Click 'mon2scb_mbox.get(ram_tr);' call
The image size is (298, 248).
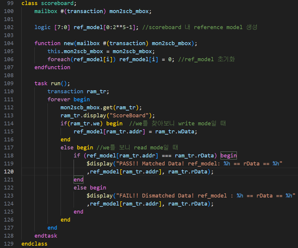pos(101,108)
